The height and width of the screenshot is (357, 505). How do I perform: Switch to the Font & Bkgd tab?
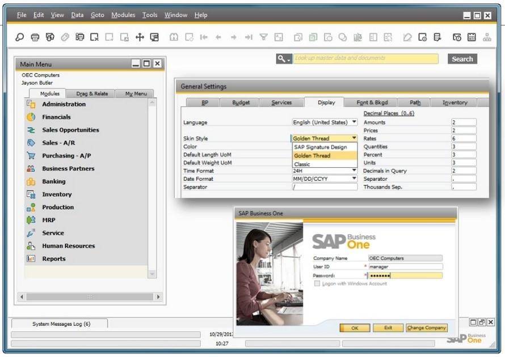pos(372,103)
